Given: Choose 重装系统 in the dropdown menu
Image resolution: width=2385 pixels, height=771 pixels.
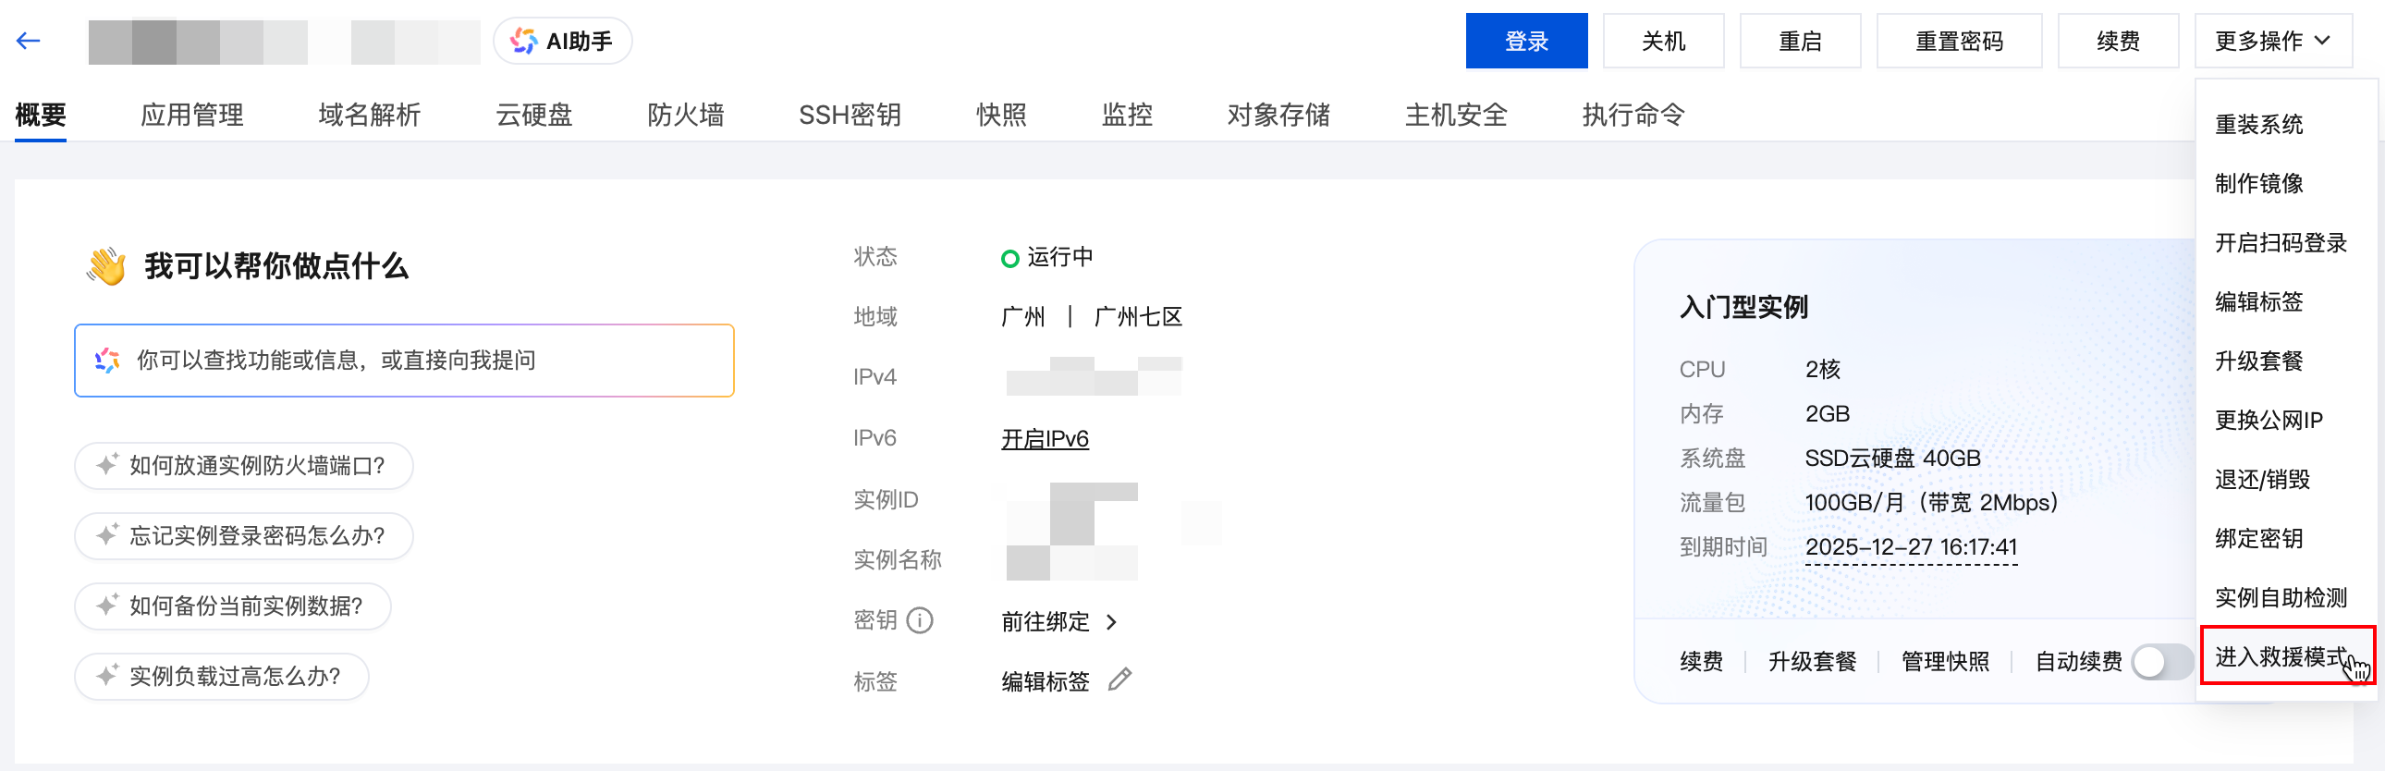Looking at the screenshot, I should pyautogui.click(x=2258, y=124).
